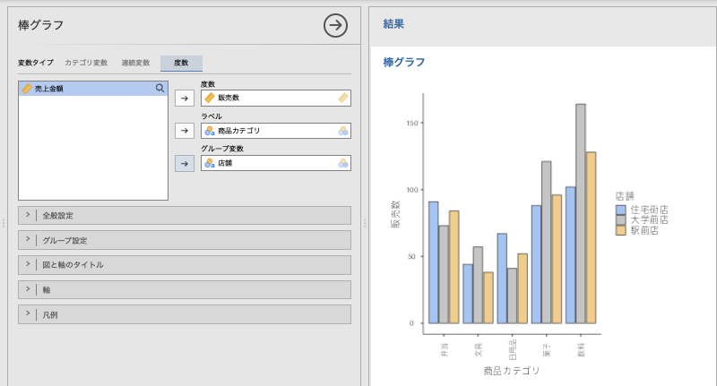Click the ruler icon beside 売上金額
Image resolution: width=717 pixels, height=386 pixels.
point(27,89)
